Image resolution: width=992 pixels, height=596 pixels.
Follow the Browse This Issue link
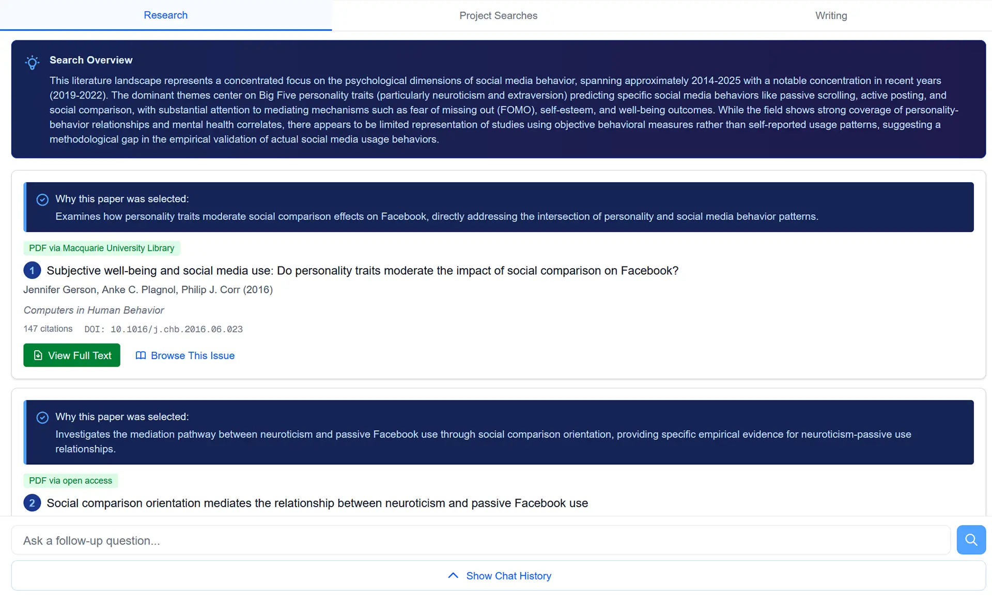coord(185,355)
